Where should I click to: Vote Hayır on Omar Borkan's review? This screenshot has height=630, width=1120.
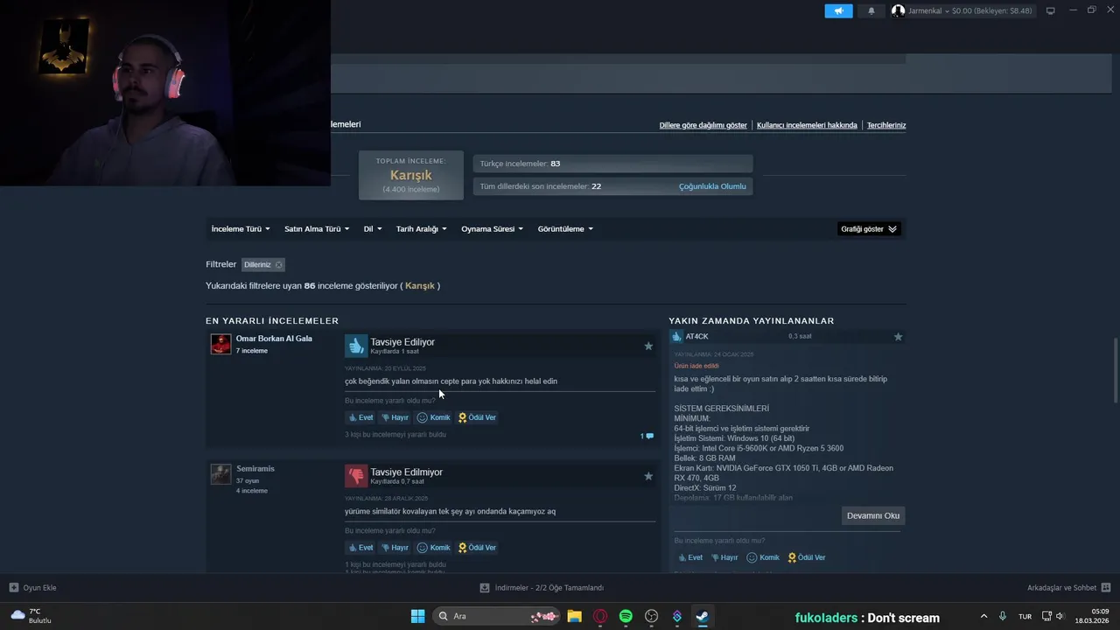click(x=395, y=417)
